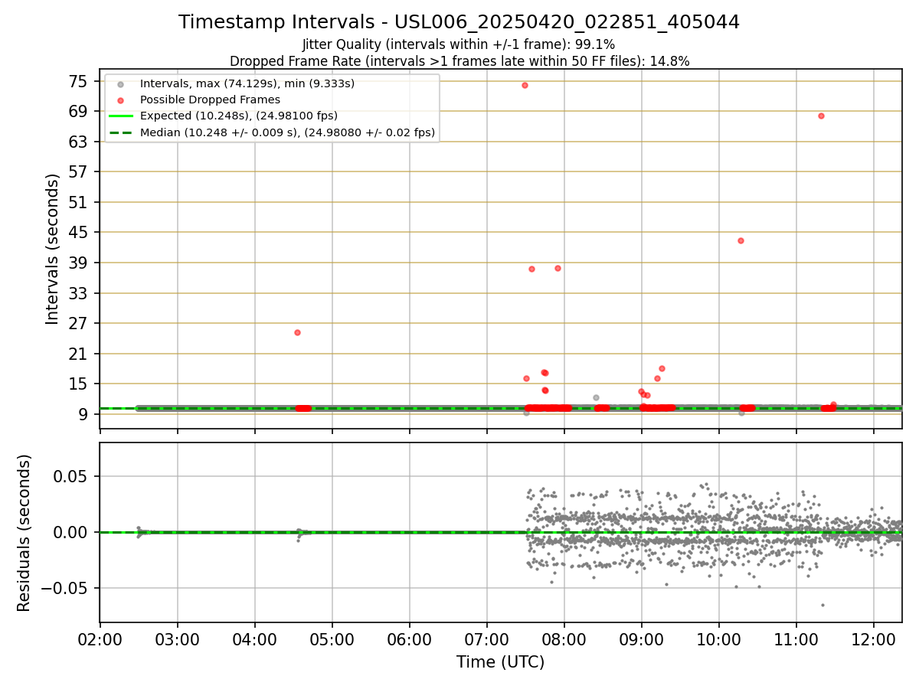Image resolution: width=919 pixels, height=689 pixels.
Task: Click the "07:00" time tick label
Action: coord(487,639)
